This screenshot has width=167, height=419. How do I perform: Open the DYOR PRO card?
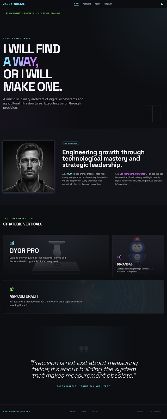click(x=56, y=256)
